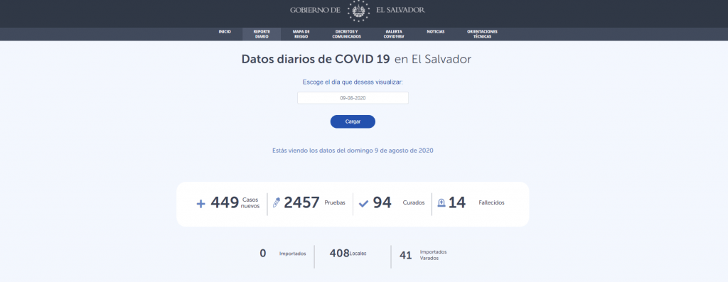Click the El Salvador coat of arms emblem

coord(358,10)
